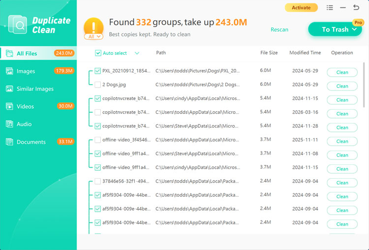Screen dimensions: 369x250
Task: Expand the Auto select dropdown arrow
Action: coord(137,53)
